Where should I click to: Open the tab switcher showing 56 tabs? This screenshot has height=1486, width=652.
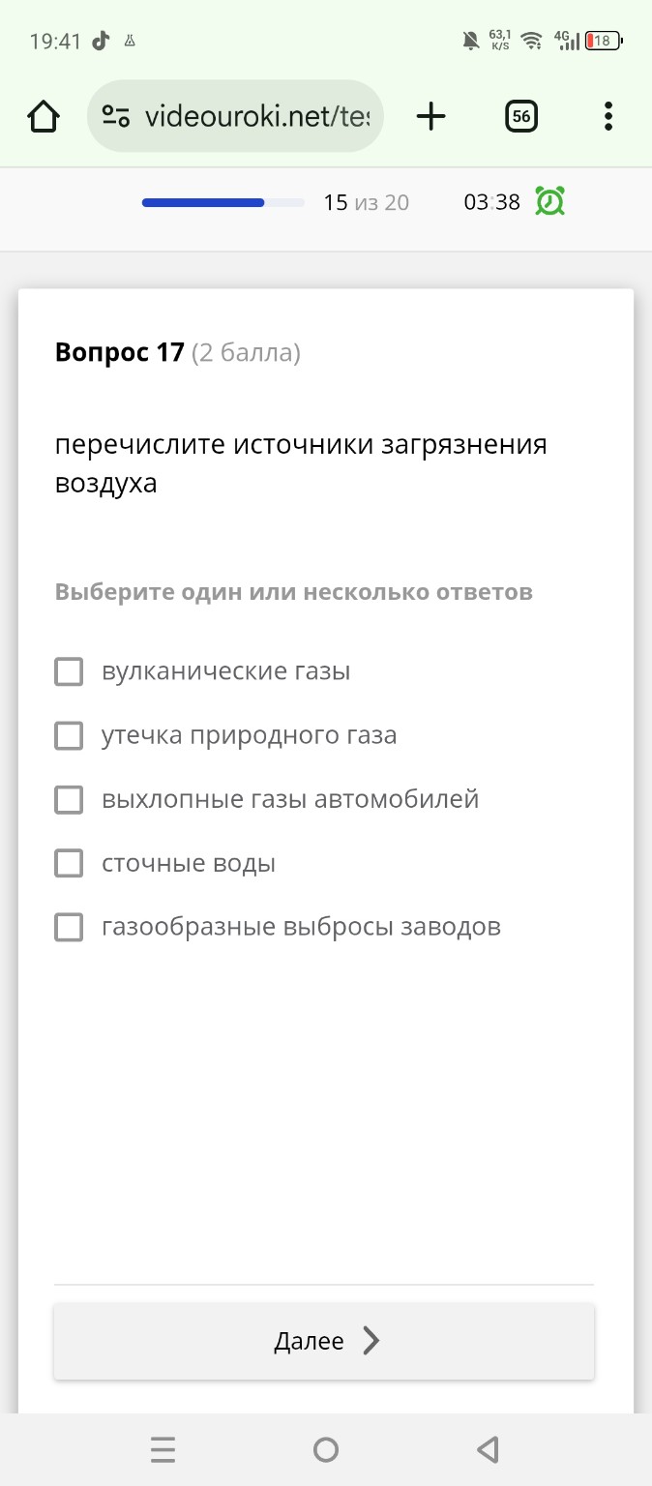coord(520,115)
